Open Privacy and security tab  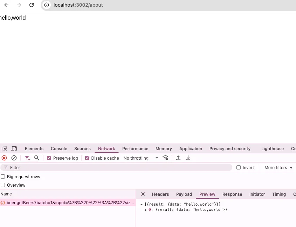click(x=230, y=148)
